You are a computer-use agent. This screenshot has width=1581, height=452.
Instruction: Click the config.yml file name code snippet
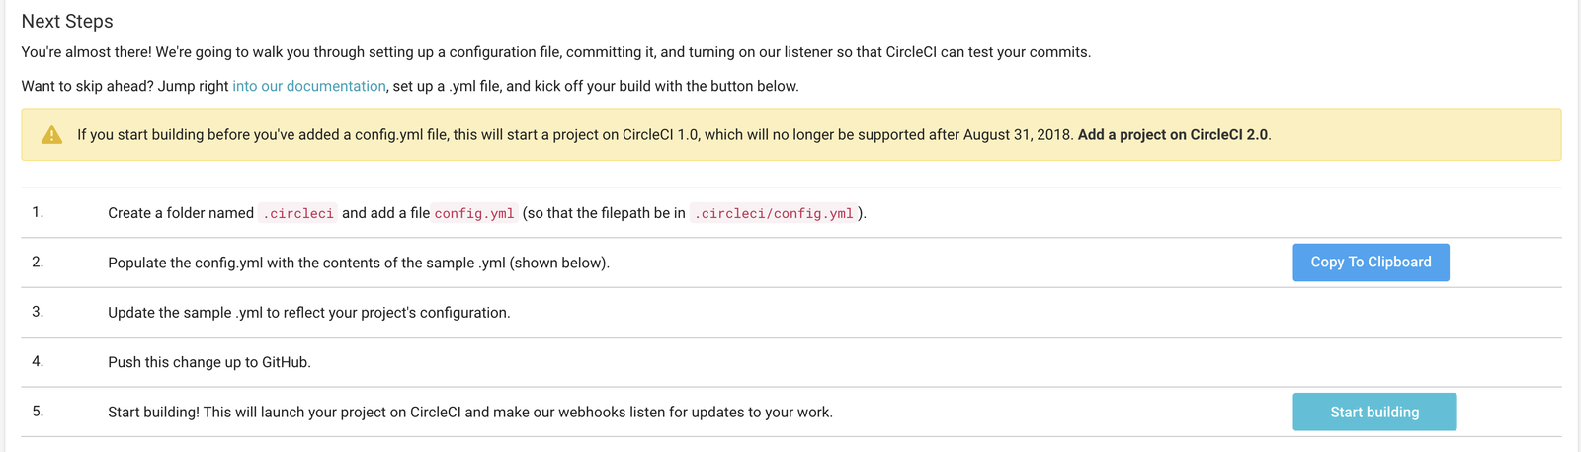tap(474, 213)
